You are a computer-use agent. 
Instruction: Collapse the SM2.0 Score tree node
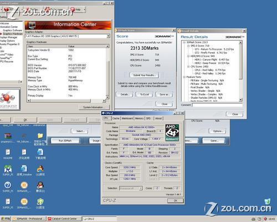188,46
